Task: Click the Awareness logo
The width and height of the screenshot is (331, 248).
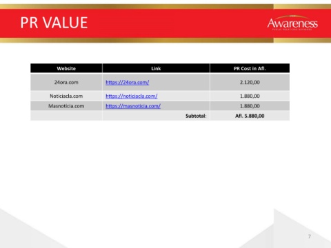Action: [292, 23]
